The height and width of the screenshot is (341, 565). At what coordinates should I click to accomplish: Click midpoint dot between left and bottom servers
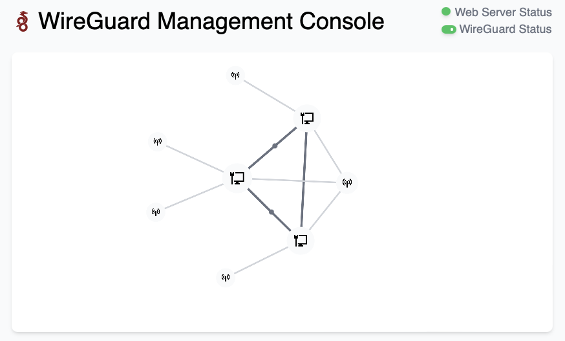pyautogui.click(x=272, y=212)
